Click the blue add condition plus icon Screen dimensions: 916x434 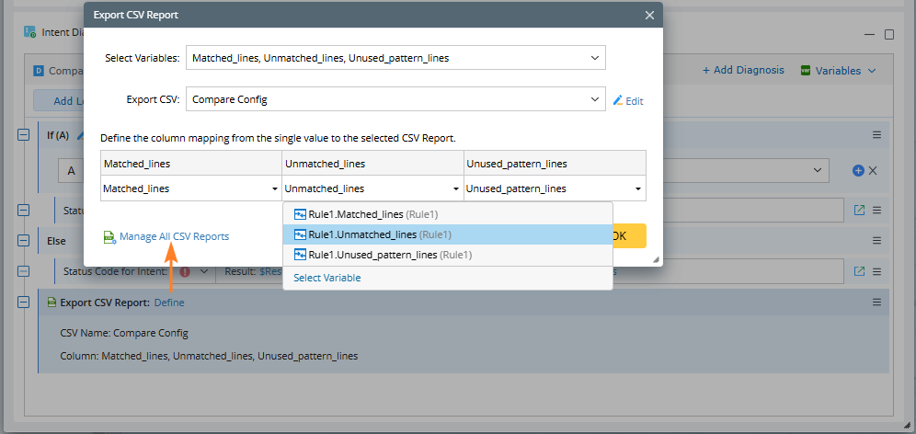point(858,170)
